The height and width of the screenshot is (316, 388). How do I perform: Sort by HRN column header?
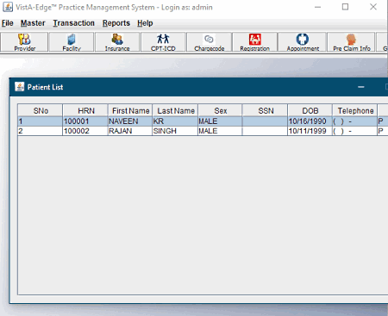coord(85,111)
